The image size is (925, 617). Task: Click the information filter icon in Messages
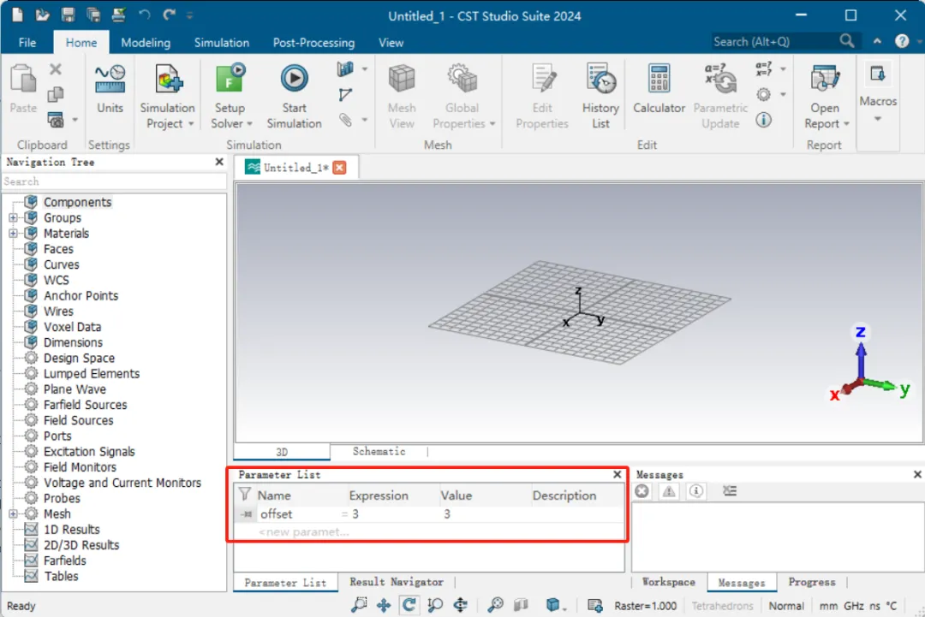(696, 491)
